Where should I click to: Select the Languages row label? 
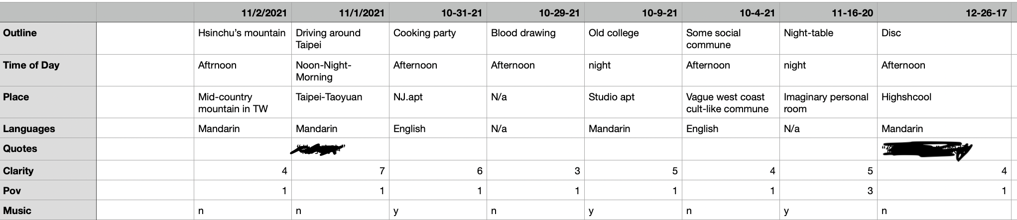click(48, 128)
